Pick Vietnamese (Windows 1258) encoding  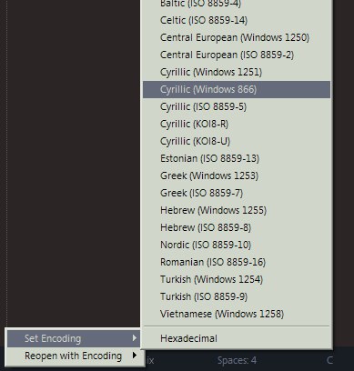[x=237, y=314]
